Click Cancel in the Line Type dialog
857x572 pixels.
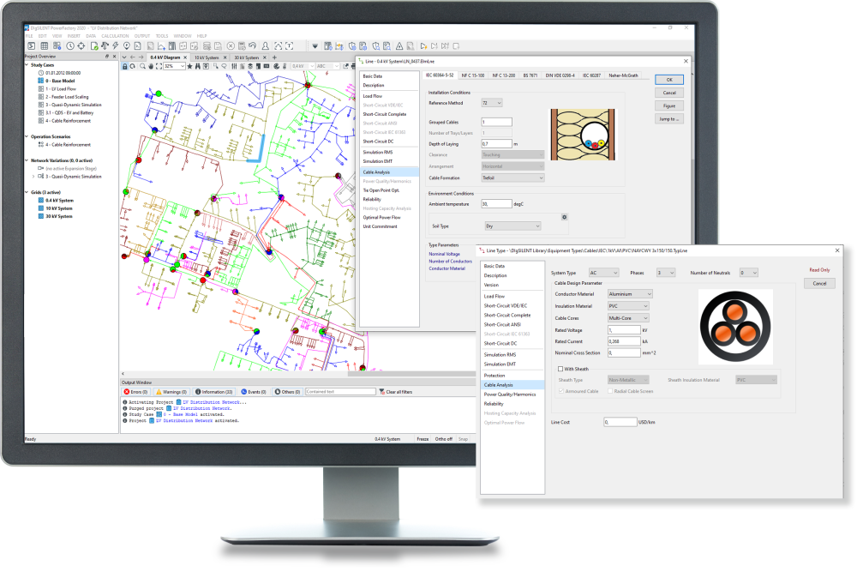coord(819,283)
